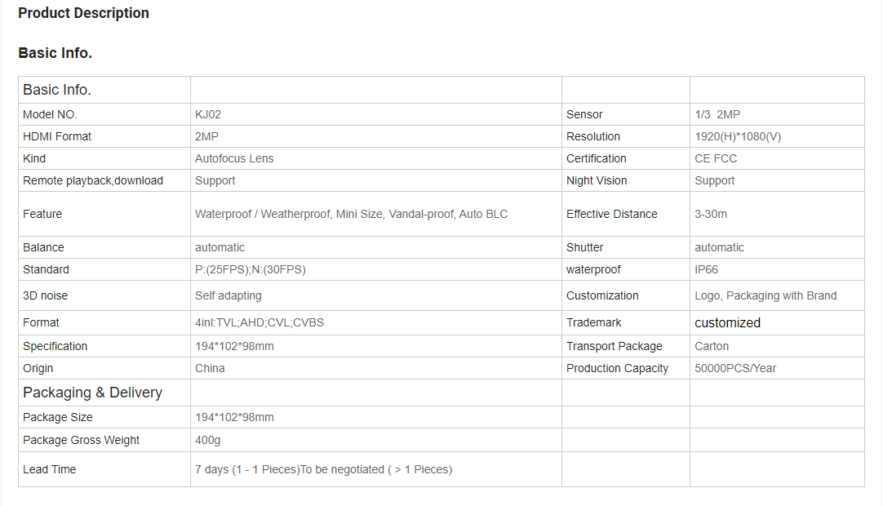Select the 50000PCS/Year production capacity
Viewport: 883px width, 506px height.
coord(735,368)
